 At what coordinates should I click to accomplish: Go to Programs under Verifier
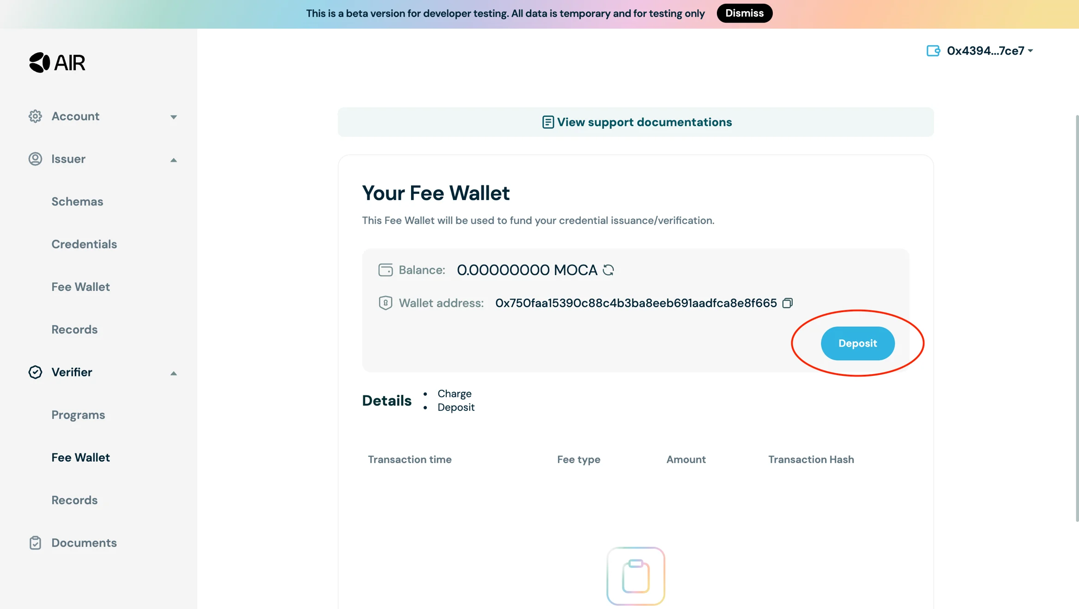point(78,415)
